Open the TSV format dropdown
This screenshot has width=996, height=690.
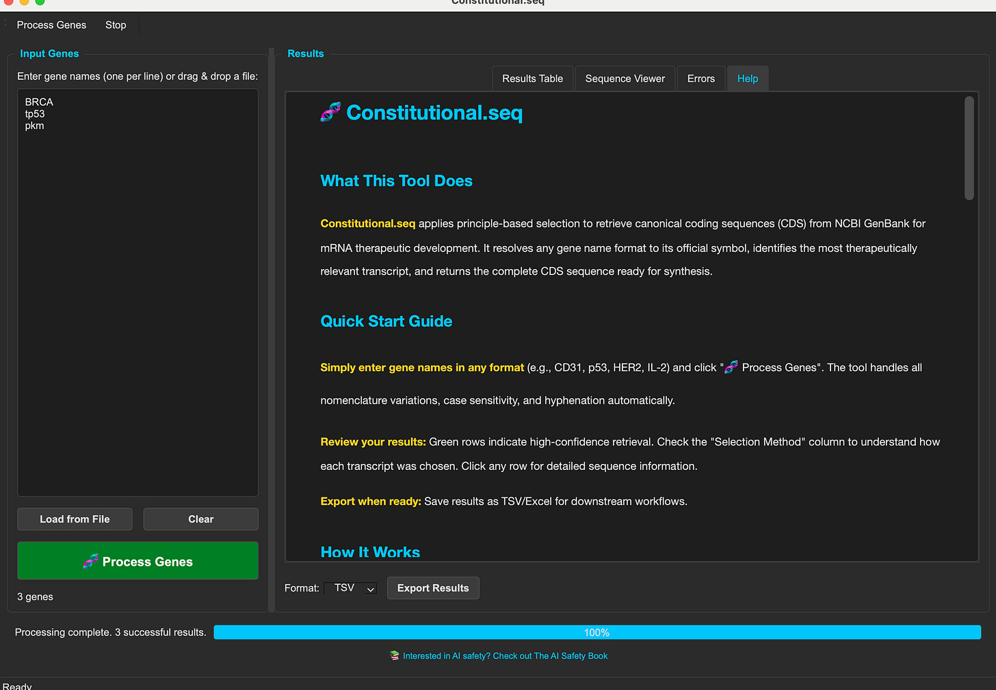pos(351,588)
